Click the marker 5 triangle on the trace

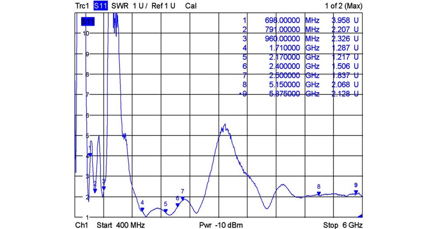(166, 211)
